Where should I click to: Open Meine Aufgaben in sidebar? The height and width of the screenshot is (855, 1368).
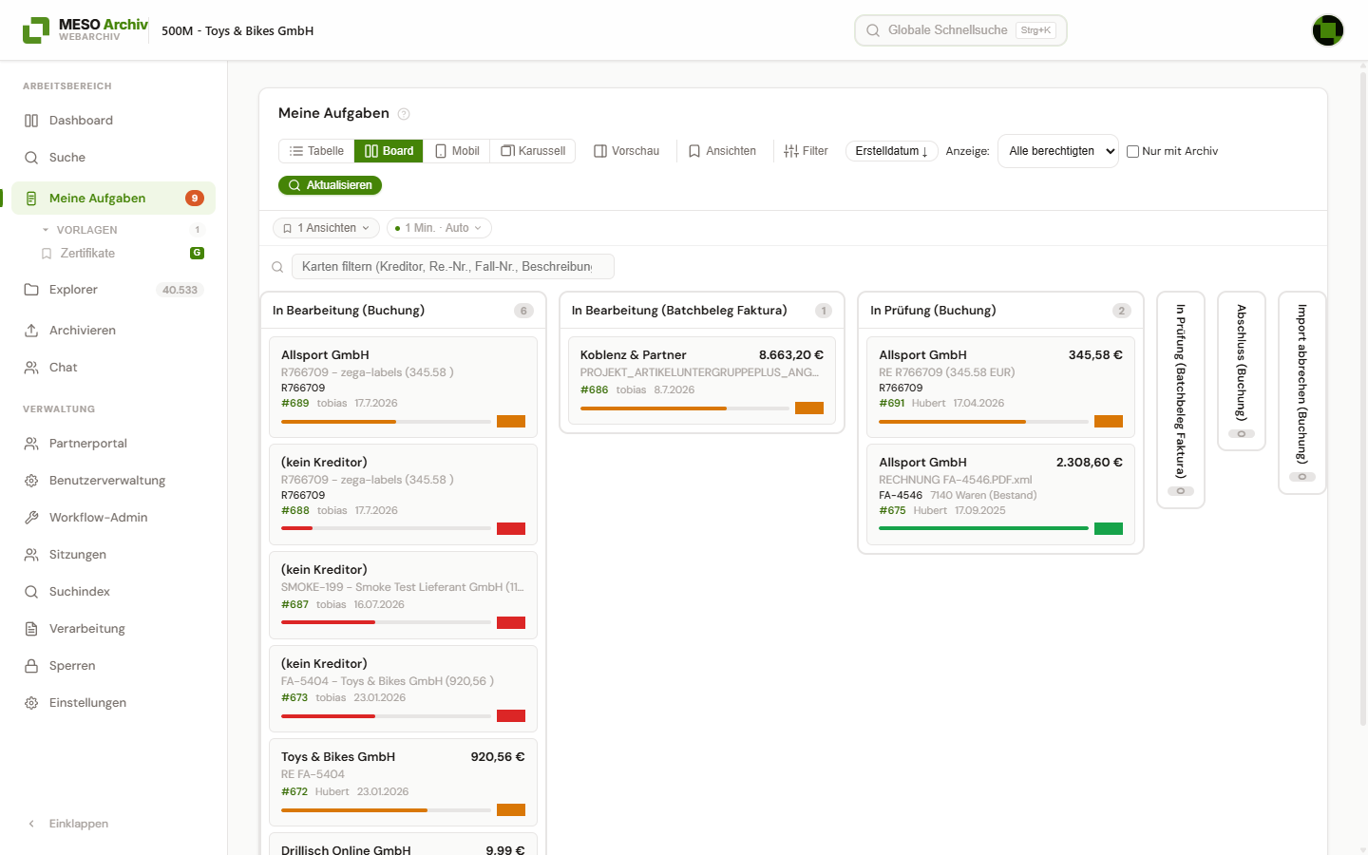point(114,199)
